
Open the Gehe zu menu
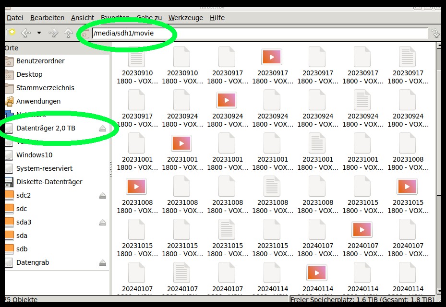[x=149, y=18]
